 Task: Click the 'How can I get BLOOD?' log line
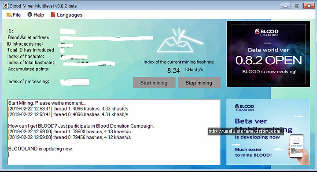(81, 126)
